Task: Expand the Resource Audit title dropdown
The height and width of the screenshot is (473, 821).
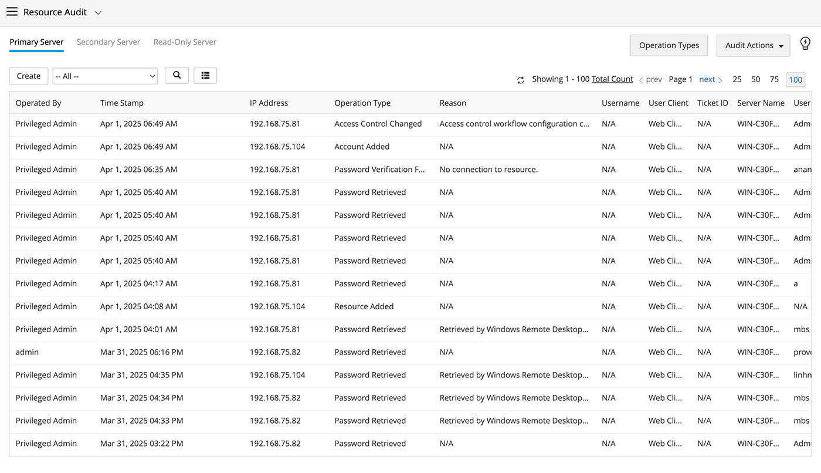Action: point(98,12)
